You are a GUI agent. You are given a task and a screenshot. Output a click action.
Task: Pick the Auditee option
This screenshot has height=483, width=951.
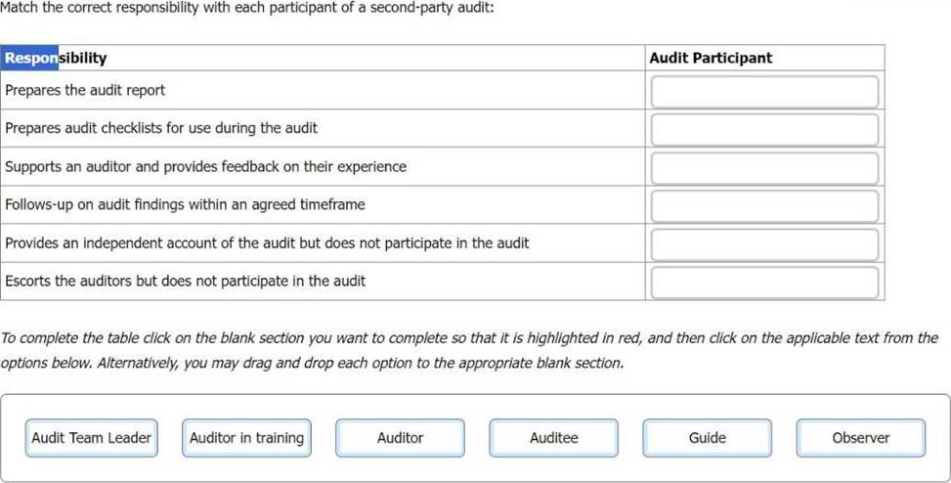pyautogui.click(x=554, y=438)
